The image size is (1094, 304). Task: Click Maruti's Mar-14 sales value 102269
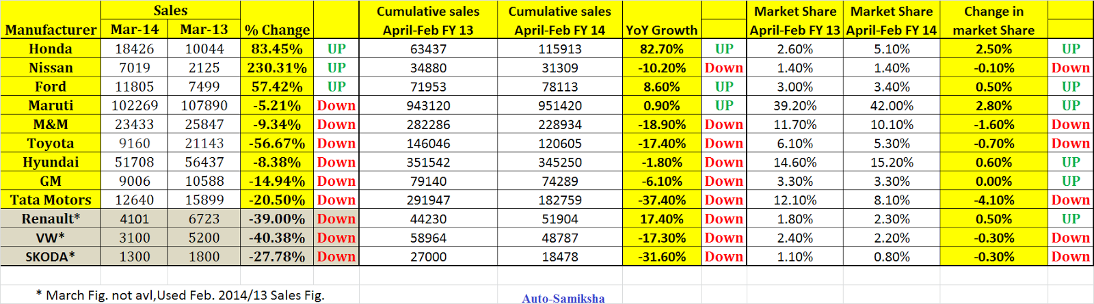click(134, 105)
